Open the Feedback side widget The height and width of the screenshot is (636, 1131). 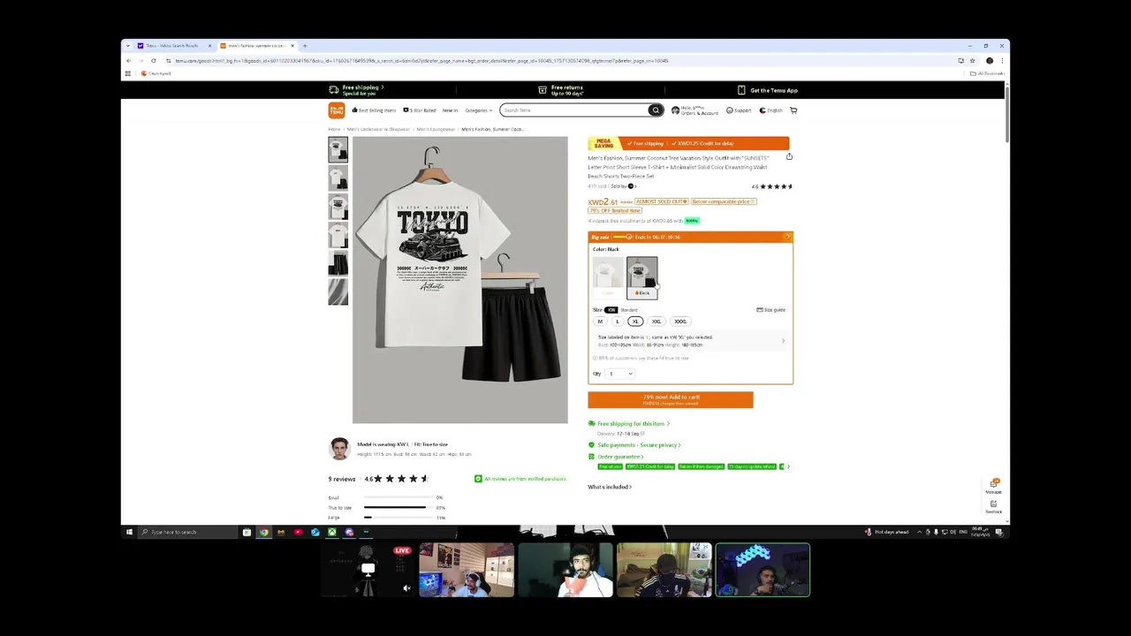pyautogui.click(x=994, y=507)
